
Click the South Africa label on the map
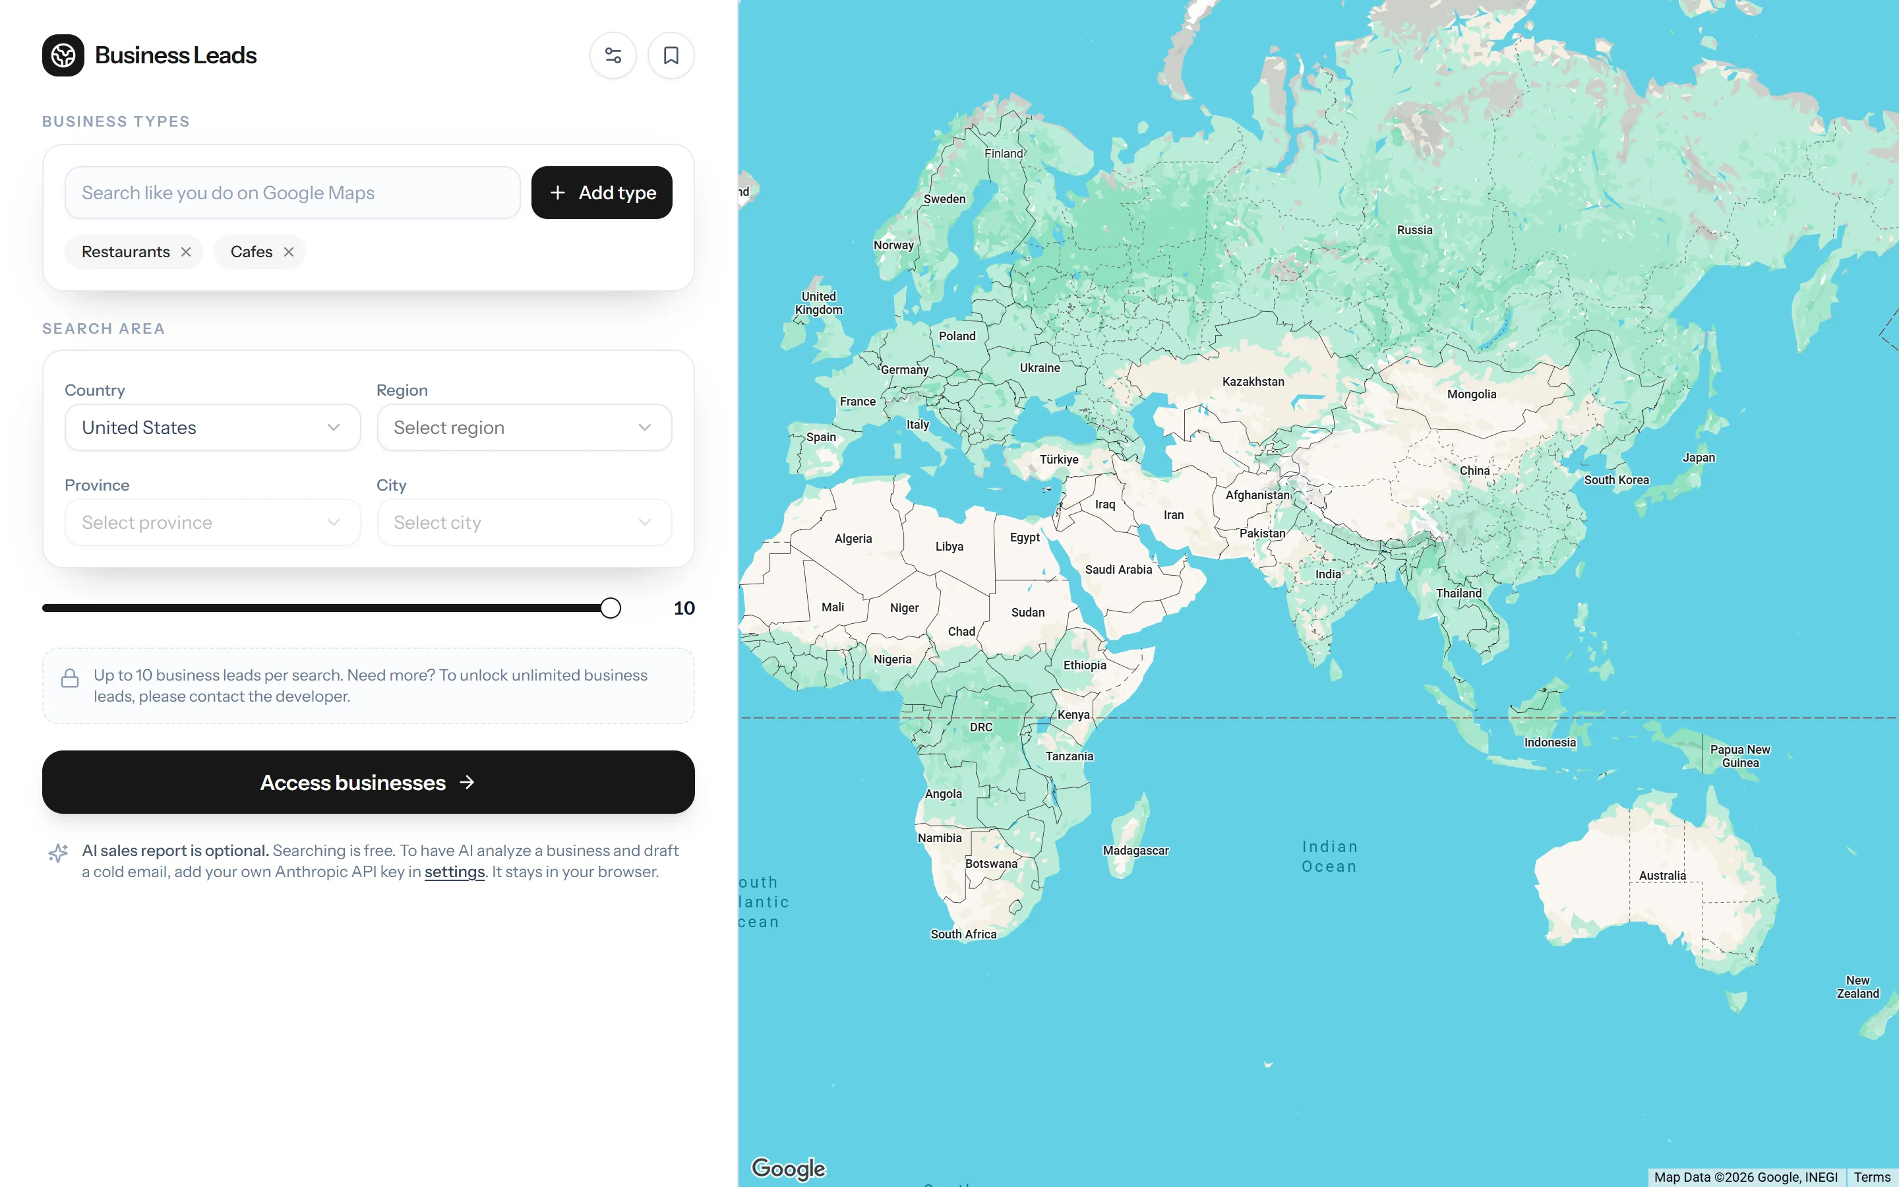963,934
